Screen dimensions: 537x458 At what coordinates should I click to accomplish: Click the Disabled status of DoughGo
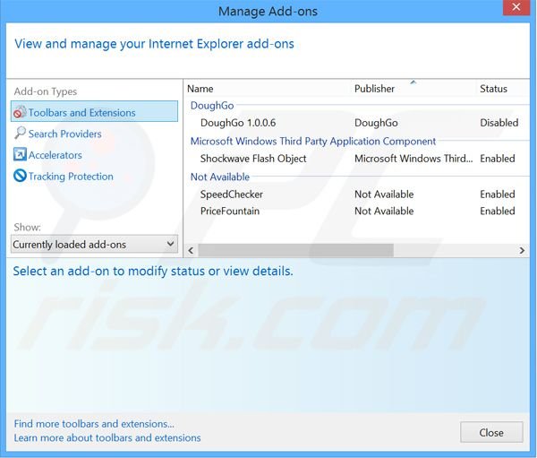499,123
